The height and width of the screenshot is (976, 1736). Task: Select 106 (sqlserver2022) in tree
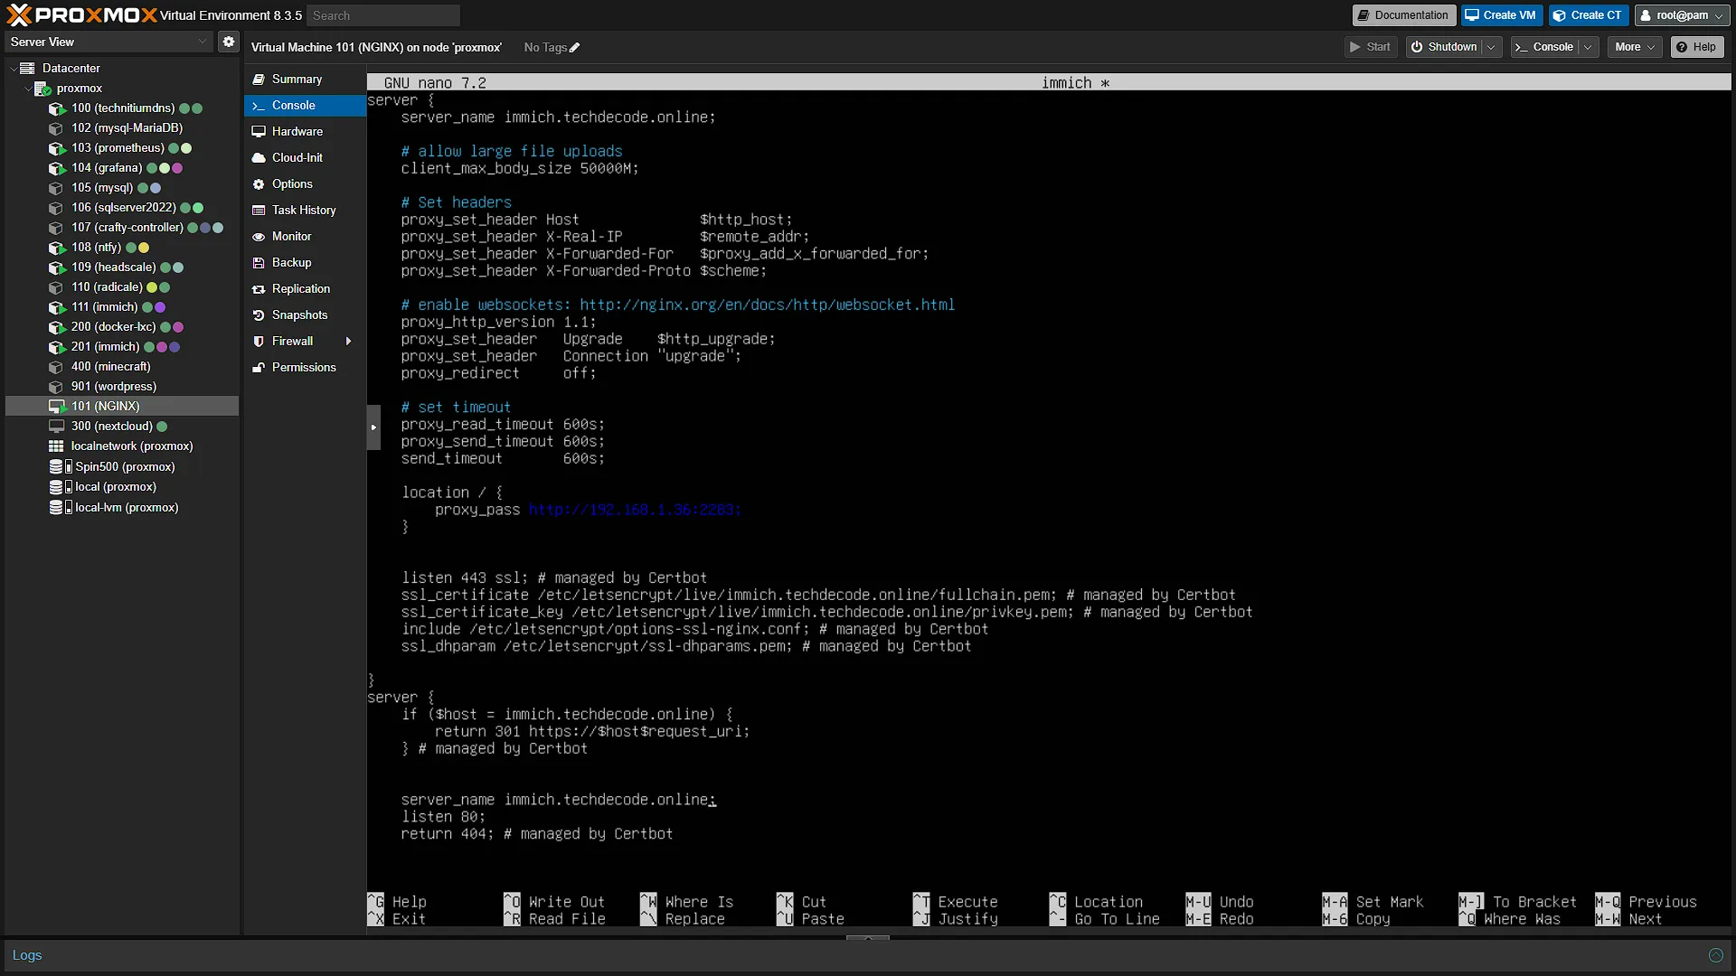[122, 208]
